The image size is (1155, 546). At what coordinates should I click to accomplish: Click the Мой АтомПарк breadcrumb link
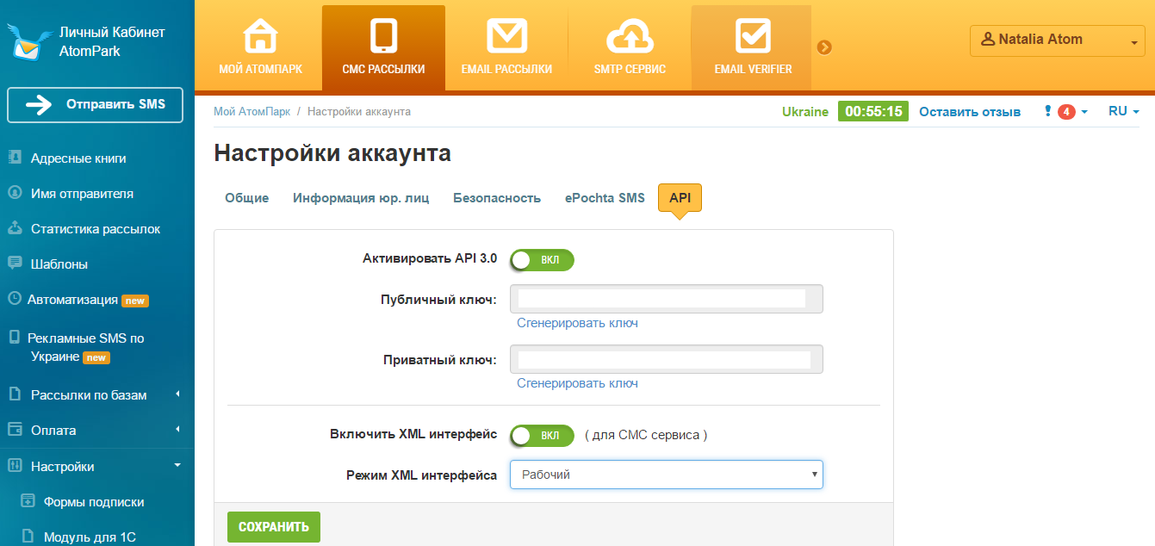coord(252,111)
